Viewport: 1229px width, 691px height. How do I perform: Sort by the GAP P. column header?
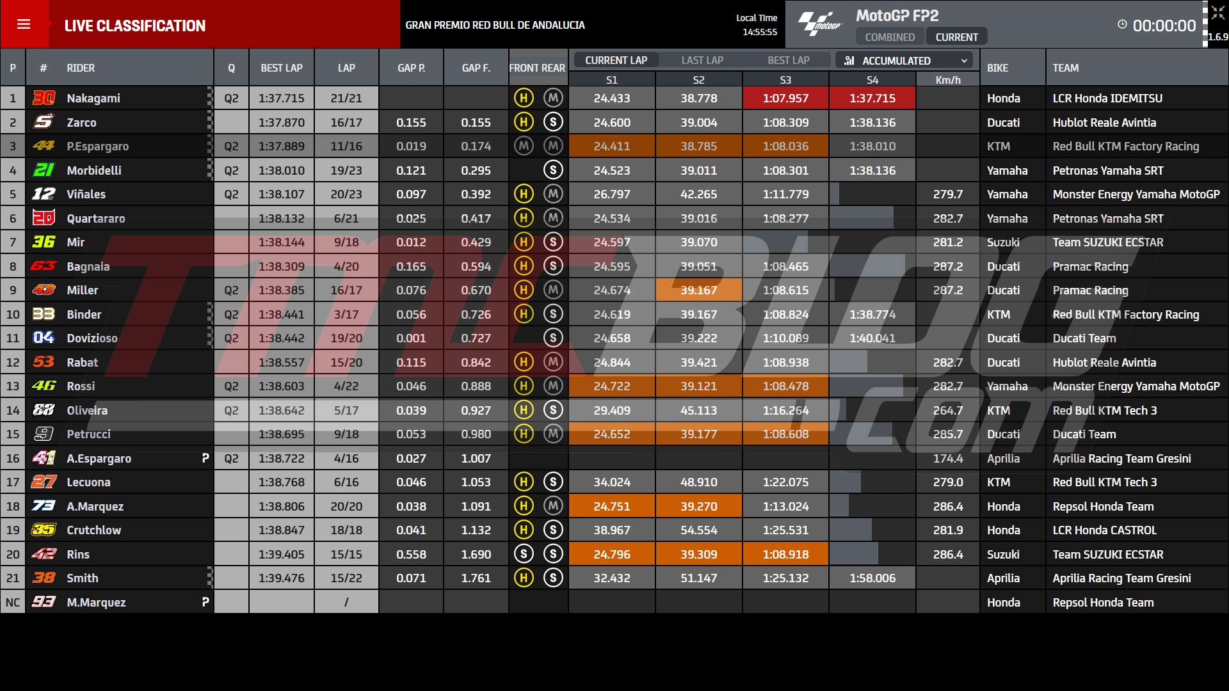(411, 68)
